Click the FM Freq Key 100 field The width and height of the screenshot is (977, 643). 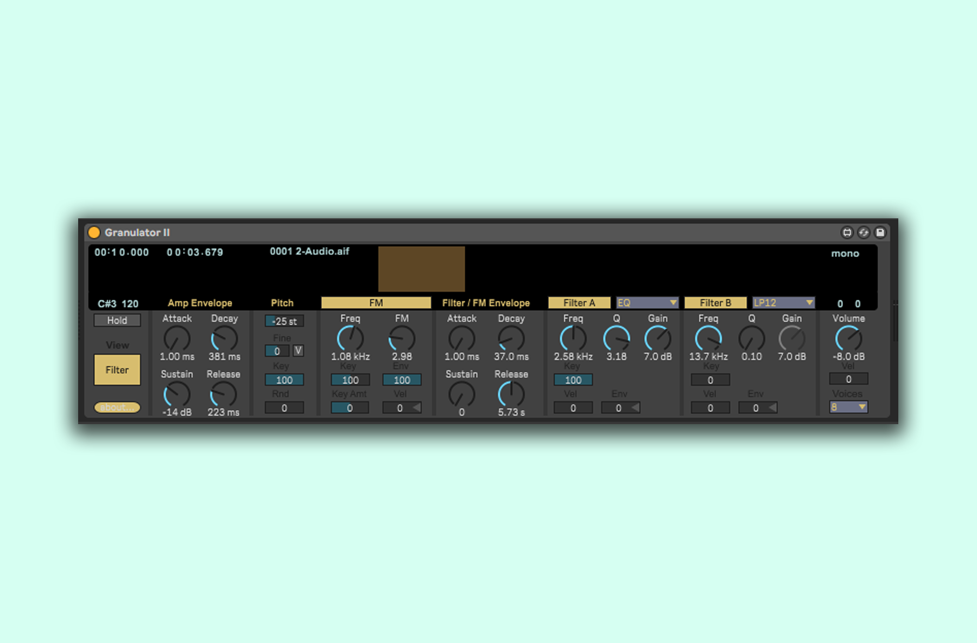(351, 380)
